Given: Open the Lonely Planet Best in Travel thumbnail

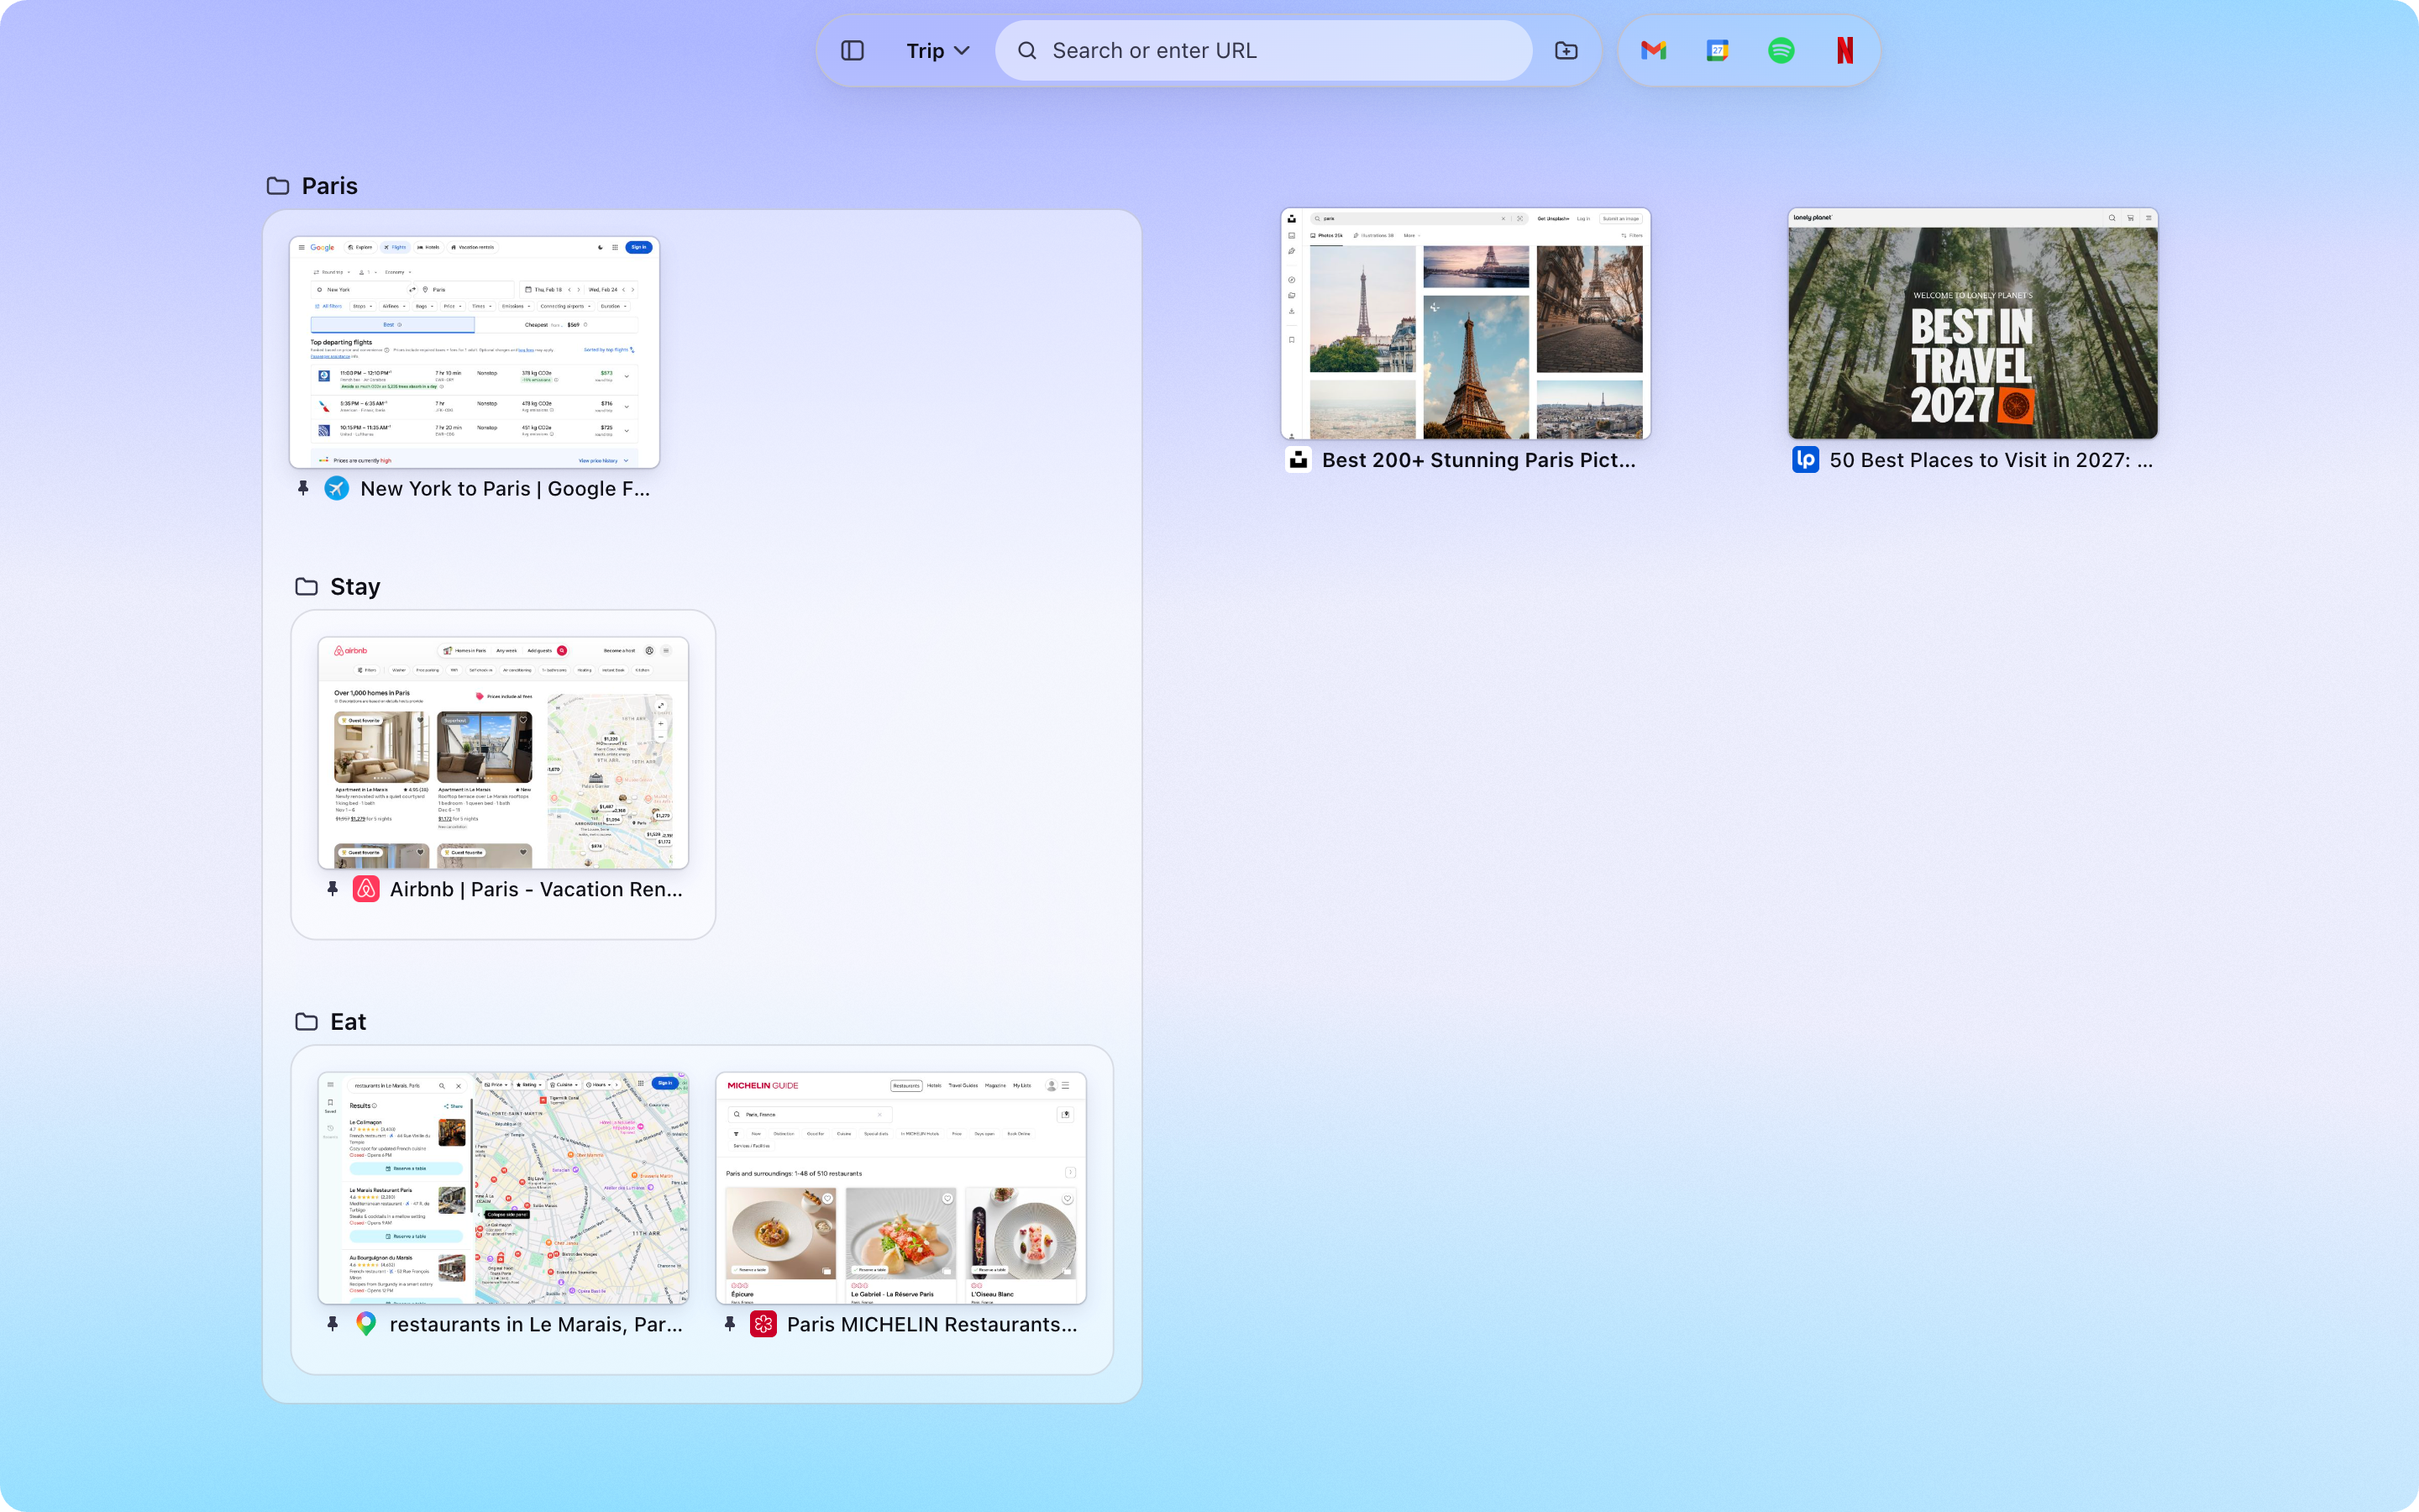Looking at the screenshot, I should [x=1973, y=323].
